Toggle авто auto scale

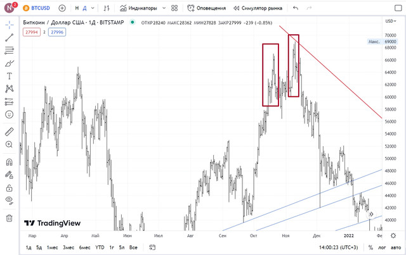[x=396, y=247]
